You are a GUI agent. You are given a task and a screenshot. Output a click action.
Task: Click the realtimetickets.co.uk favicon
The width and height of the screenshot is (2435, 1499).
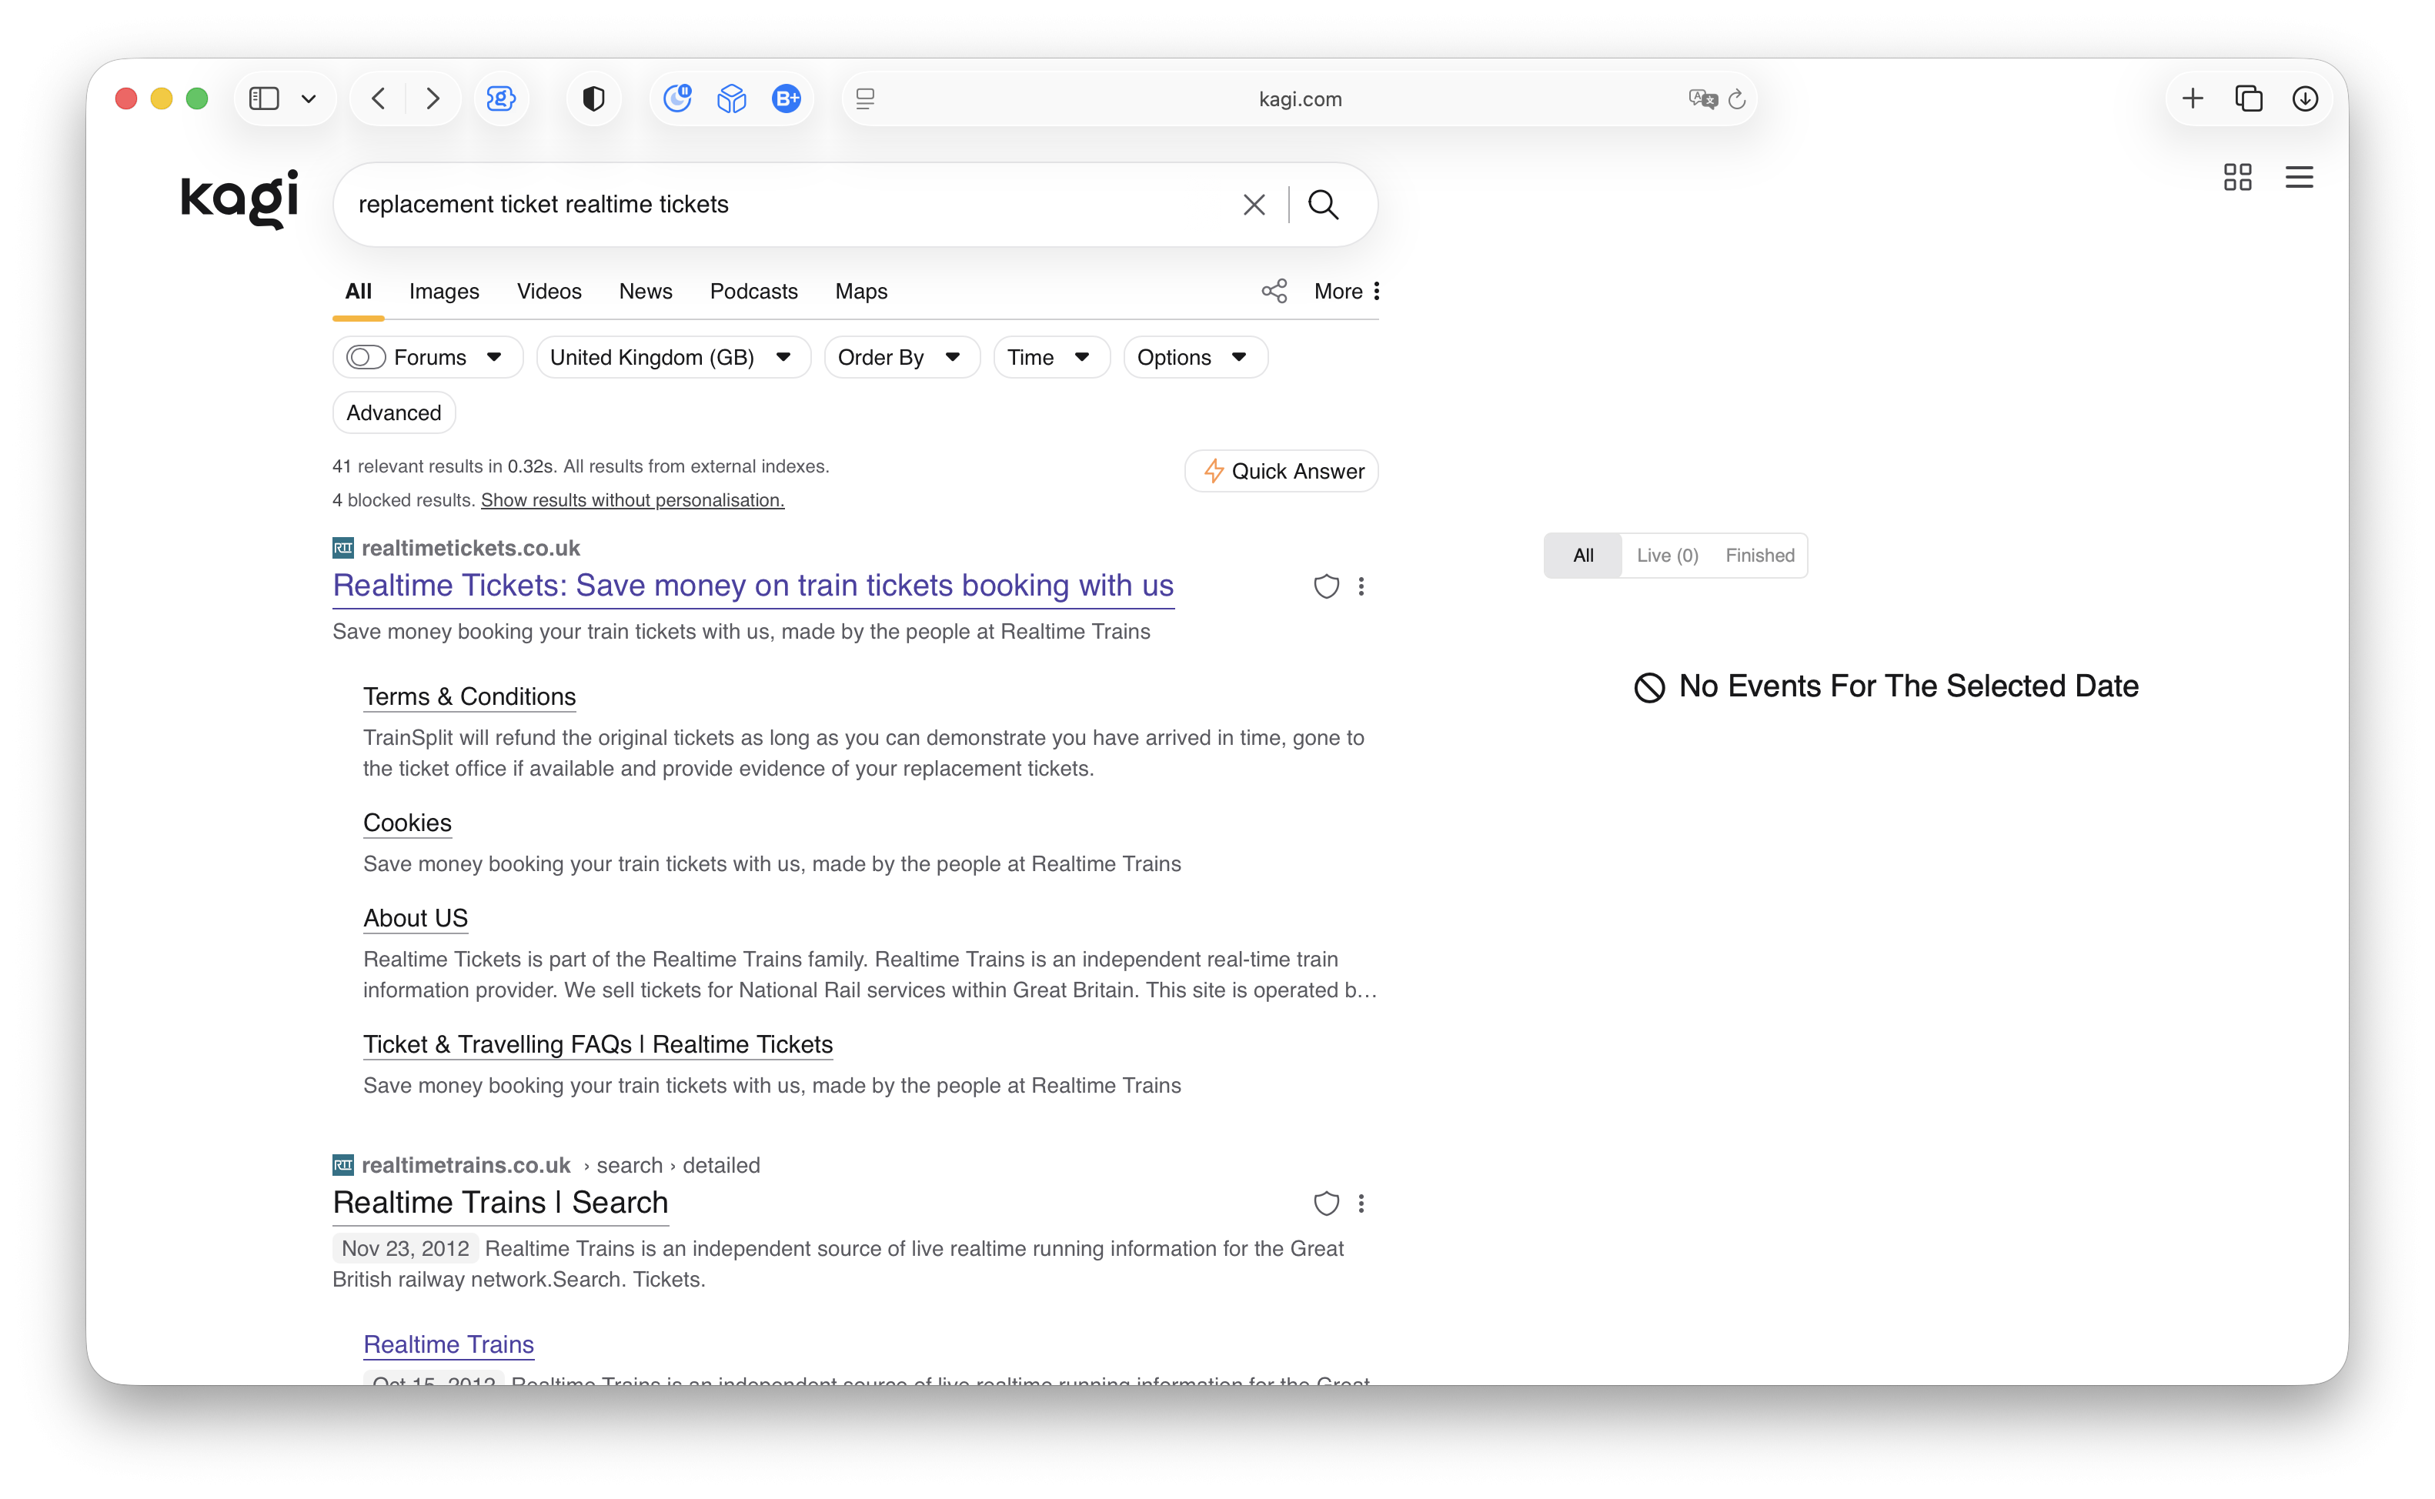click(x=343, y=547)
